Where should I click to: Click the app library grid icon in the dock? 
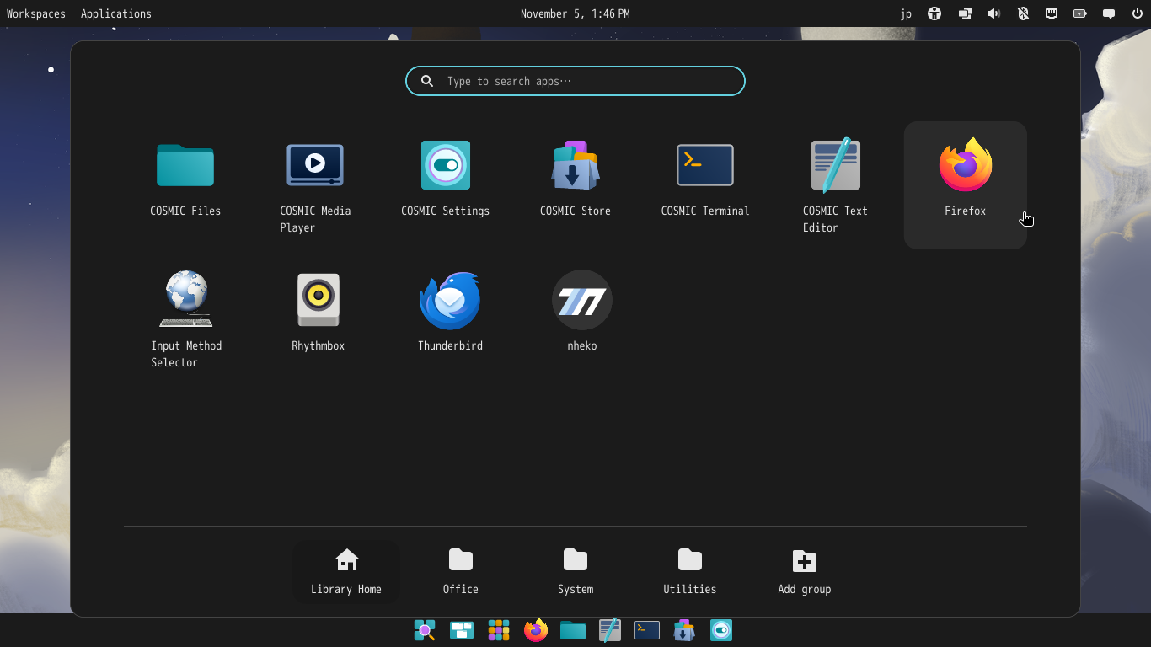point(499,630)
